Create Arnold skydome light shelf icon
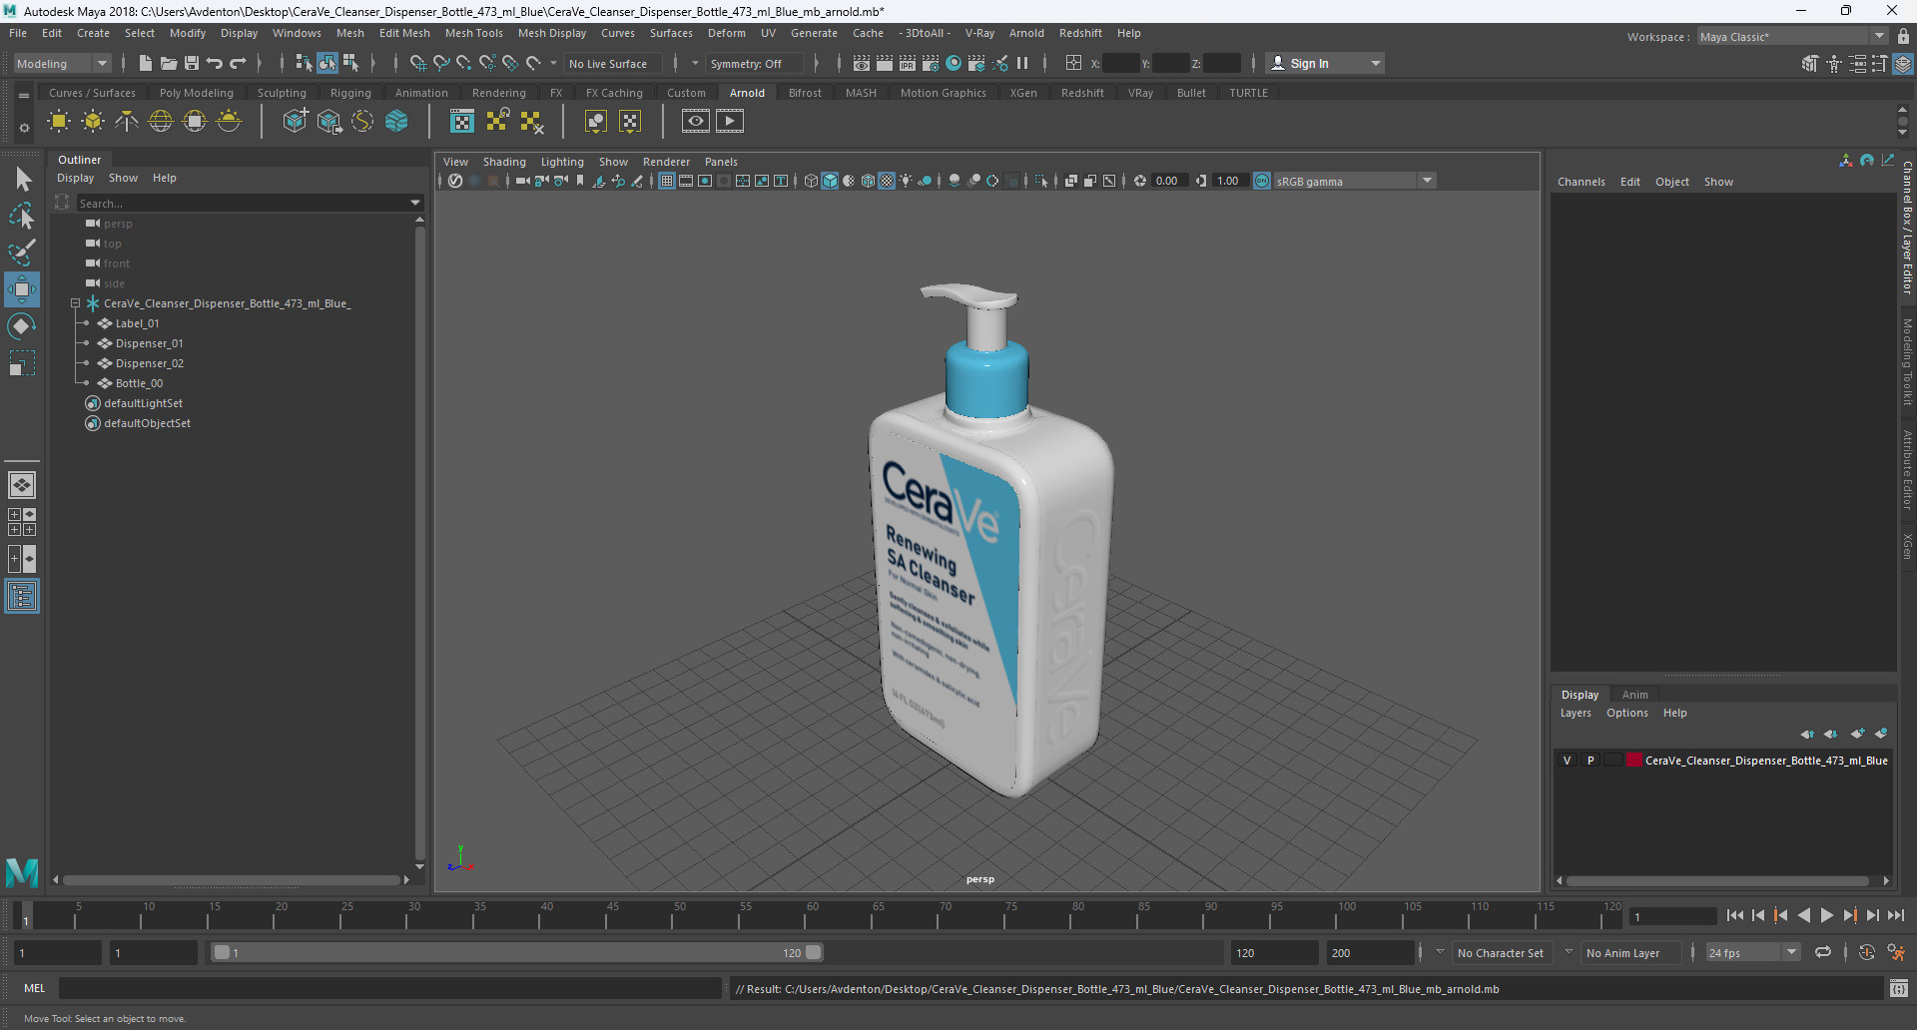 [x=161, y=122]
